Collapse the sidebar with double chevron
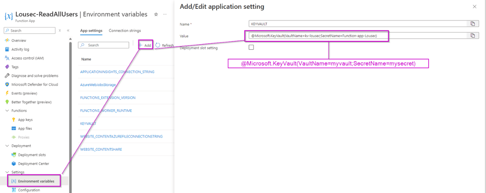Screen dimensions: 486x193 (x=68, y=30)
